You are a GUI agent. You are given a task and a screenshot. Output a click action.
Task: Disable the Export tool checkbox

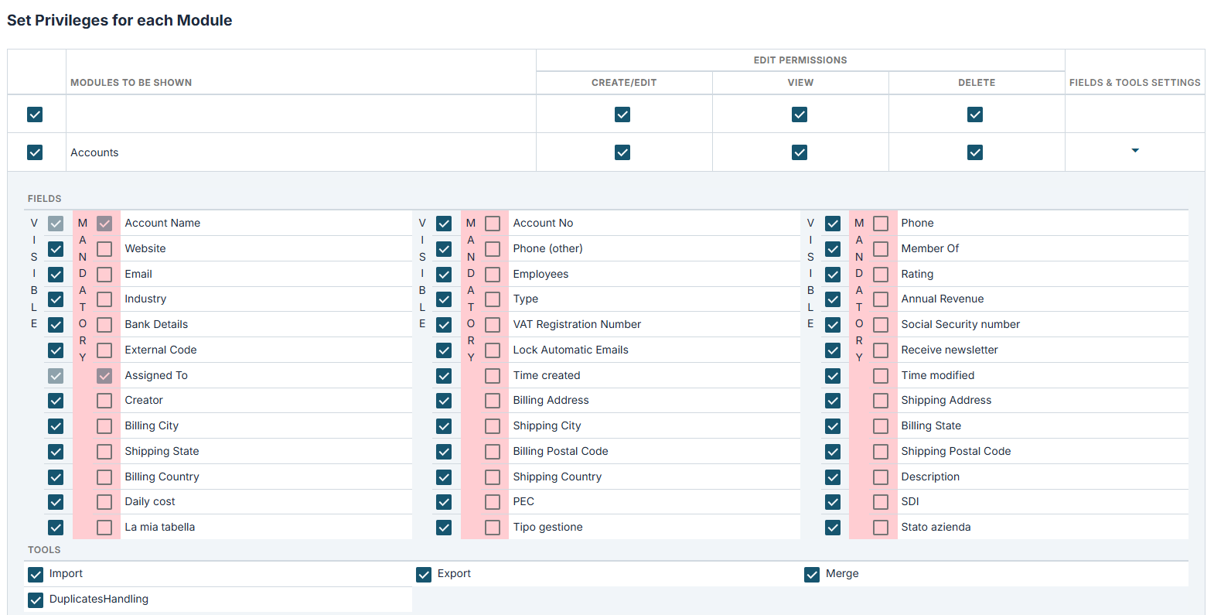[424, 575]
